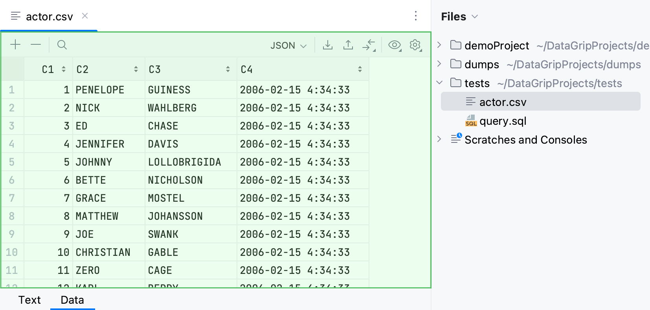Toggle sorting on the C3 column

228,69
